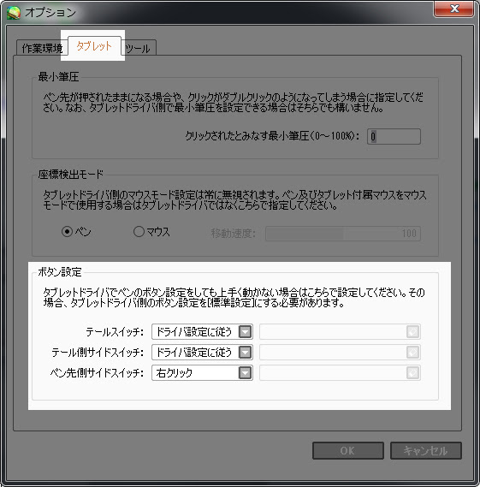480x487 pixels.
Task: Click the clear icon for テールスイッチ shortcut
Action: (412, 332)
